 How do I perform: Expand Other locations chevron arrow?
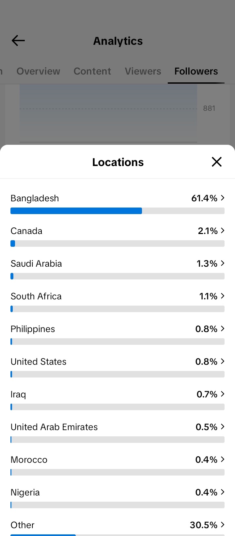[x=223, y=525]
